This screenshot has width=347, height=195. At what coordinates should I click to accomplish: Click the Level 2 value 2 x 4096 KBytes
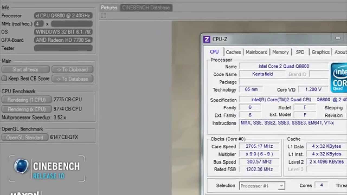(x=327, y=162)
